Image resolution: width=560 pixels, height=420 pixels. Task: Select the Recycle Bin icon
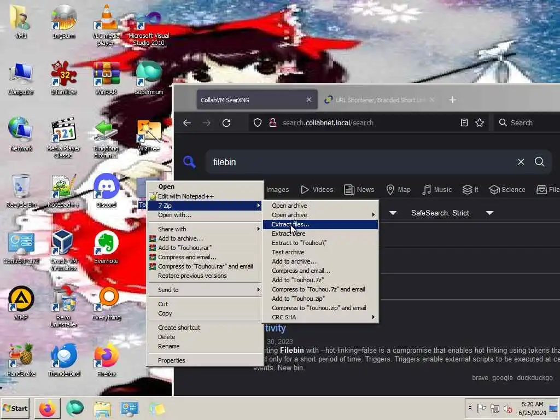click(21, 191)
